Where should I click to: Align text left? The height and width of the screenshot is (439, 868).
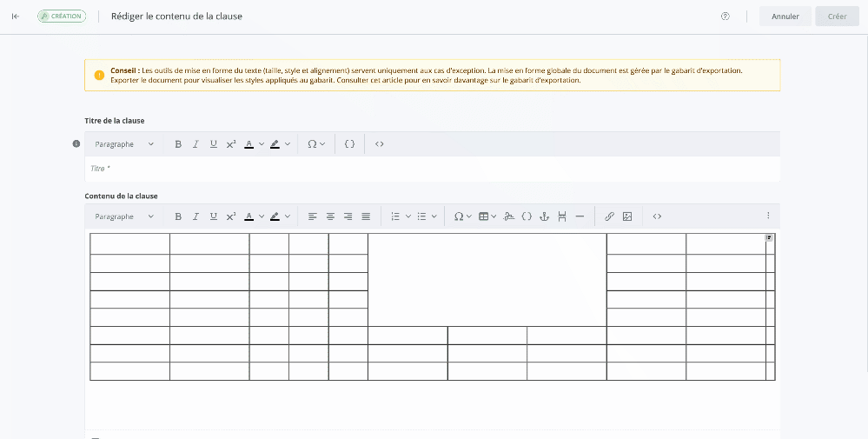click(x=313, y=216)
